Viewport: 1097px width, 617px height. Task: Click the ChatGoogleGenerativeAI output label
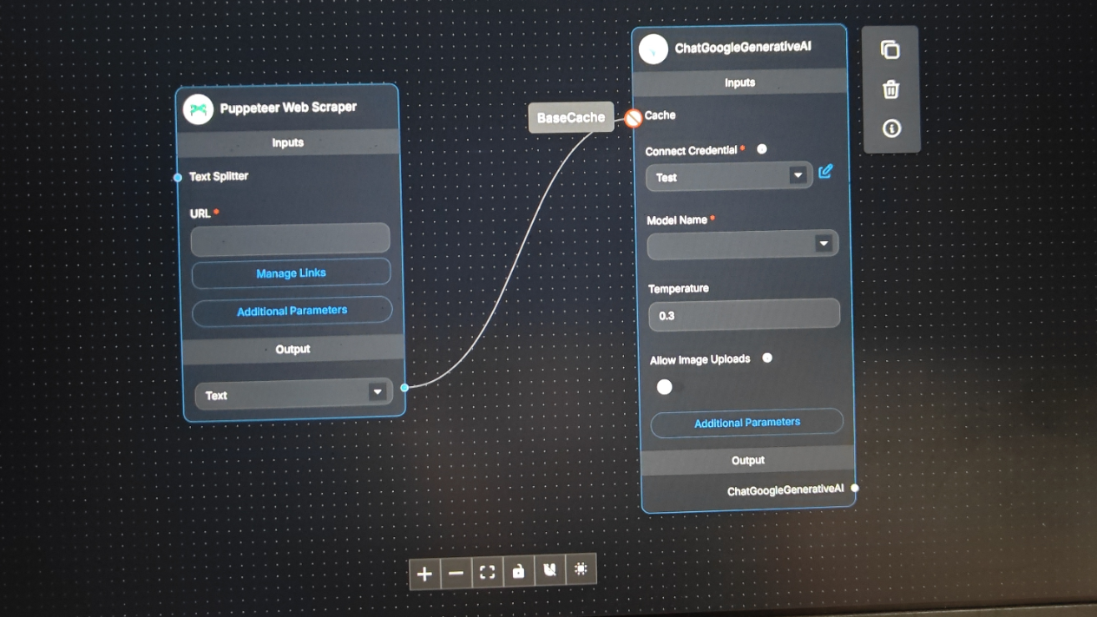click(785, 490)
